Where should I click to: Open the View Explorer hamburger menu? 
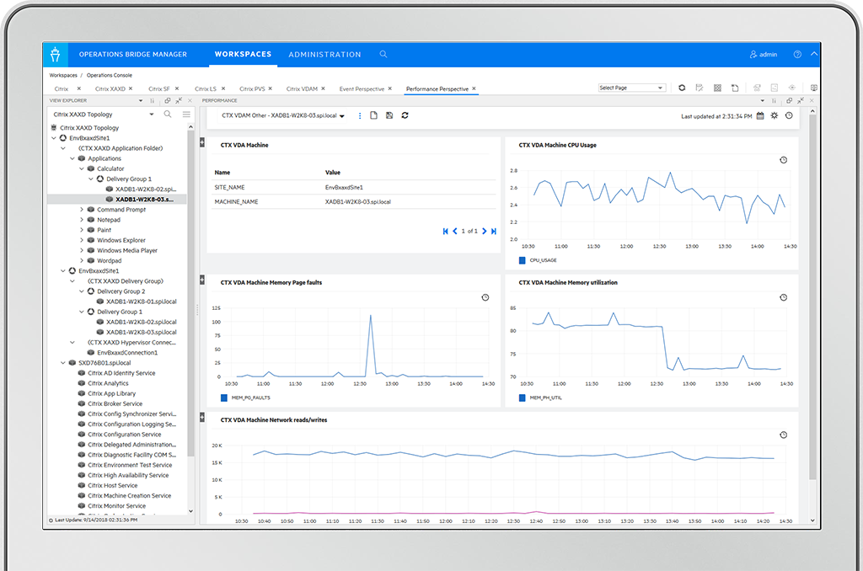(x=186, y=115)
